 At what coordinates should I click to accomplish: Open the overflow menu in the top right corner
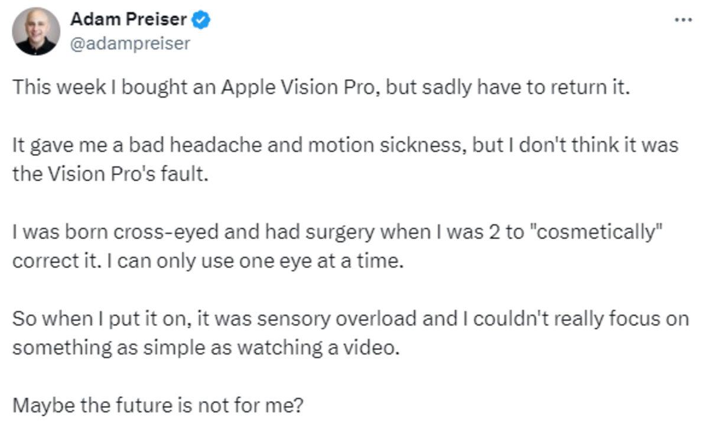[684, 19]
